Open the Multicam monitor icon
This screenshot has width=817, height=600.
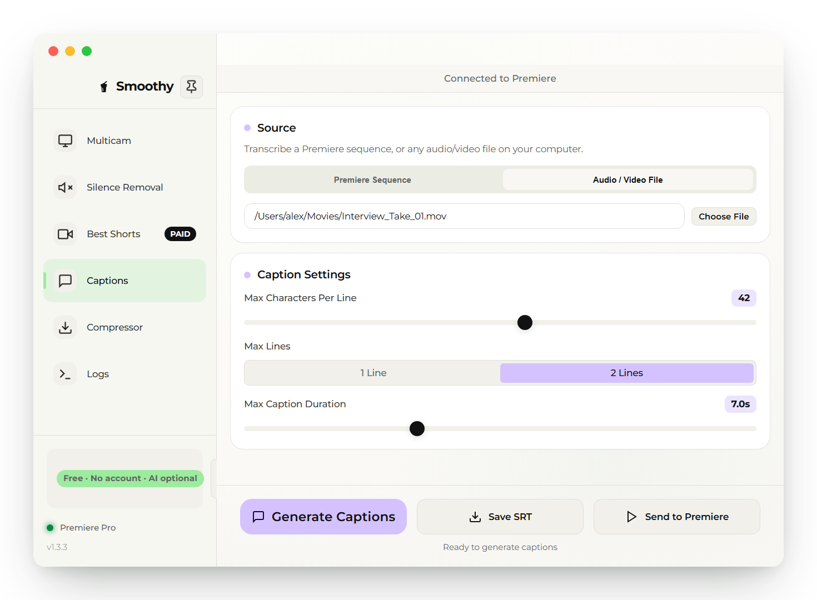66,141
